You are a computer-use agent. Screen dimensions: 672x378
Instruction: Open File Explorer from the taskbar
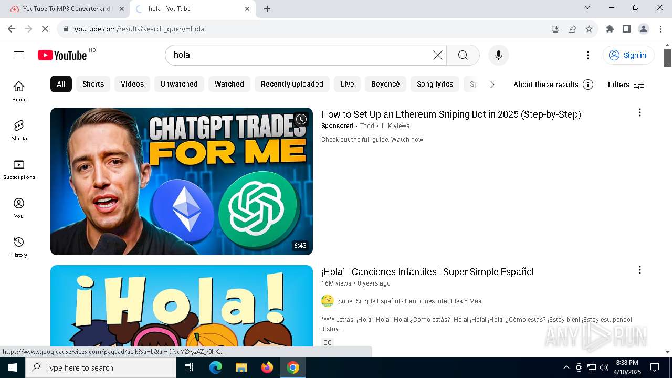point(241,367)
